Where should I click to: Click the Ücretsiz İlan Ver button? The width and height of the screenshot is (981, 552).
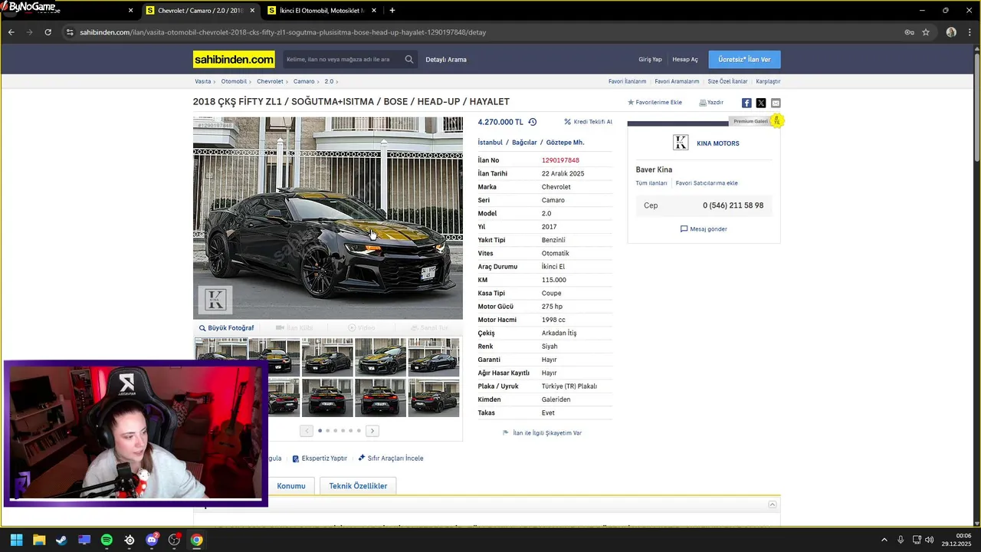(744, 60)
